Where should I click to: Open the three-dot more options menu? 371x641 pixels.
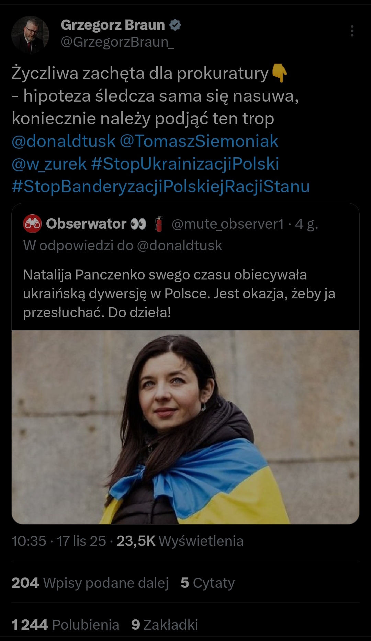(352, 31)
